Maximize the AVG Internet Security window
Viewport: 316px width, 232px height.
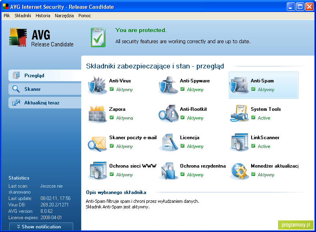(x=300, y=7)
